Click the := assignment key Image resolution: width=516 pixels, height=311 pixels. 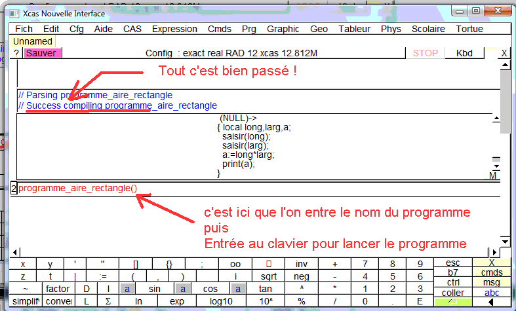click(x=103, y=276)
